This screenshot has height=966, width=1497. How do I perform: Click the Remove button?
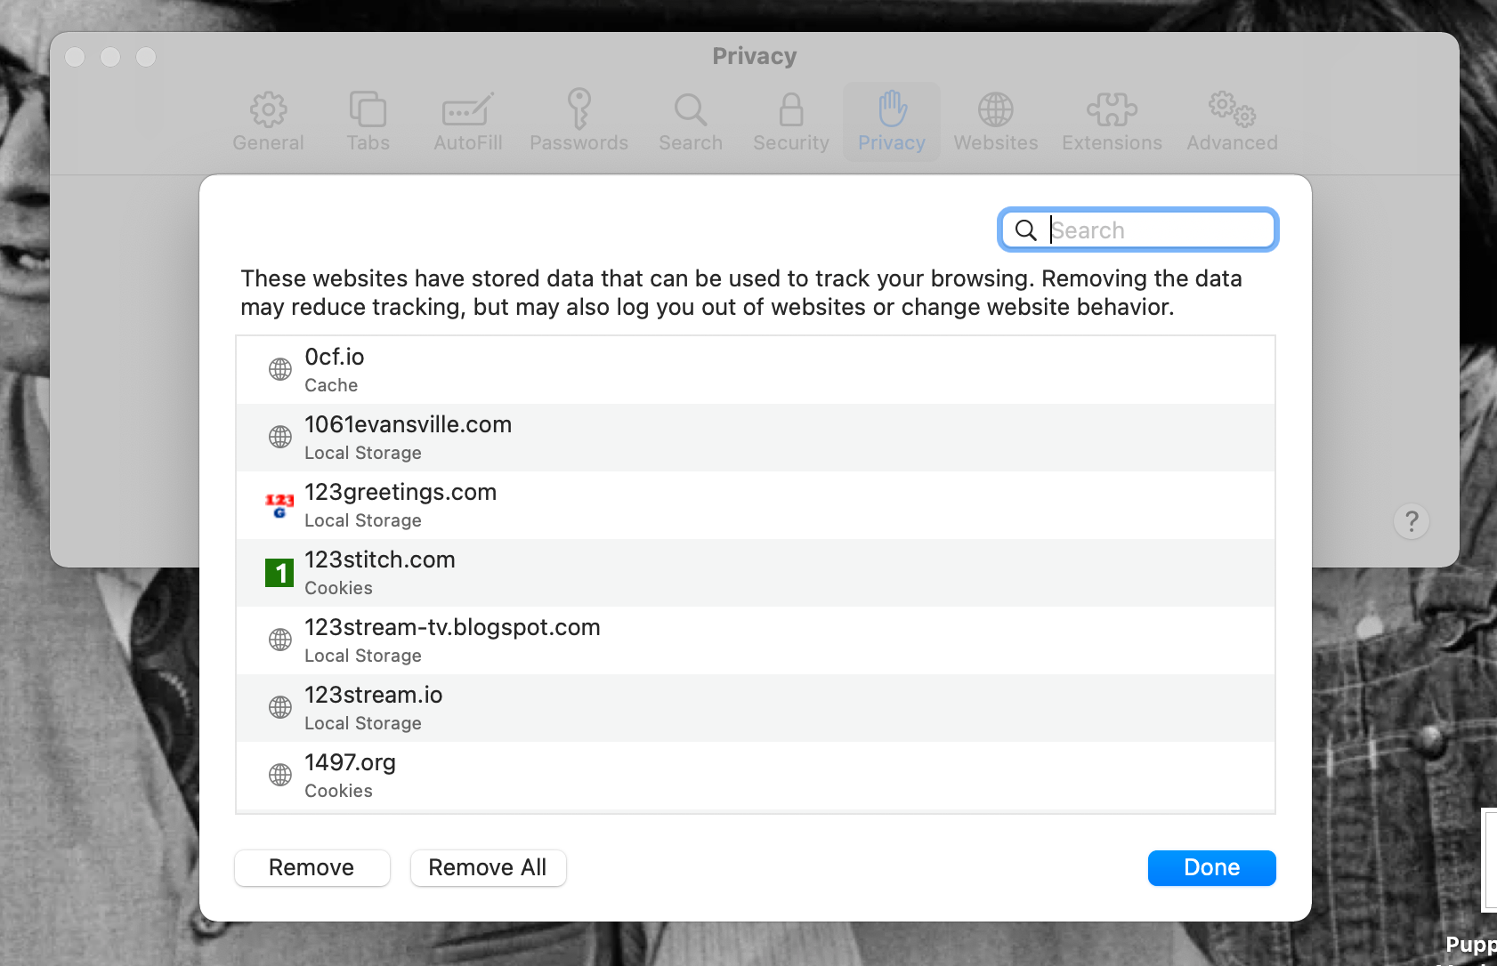pos(312,867)
